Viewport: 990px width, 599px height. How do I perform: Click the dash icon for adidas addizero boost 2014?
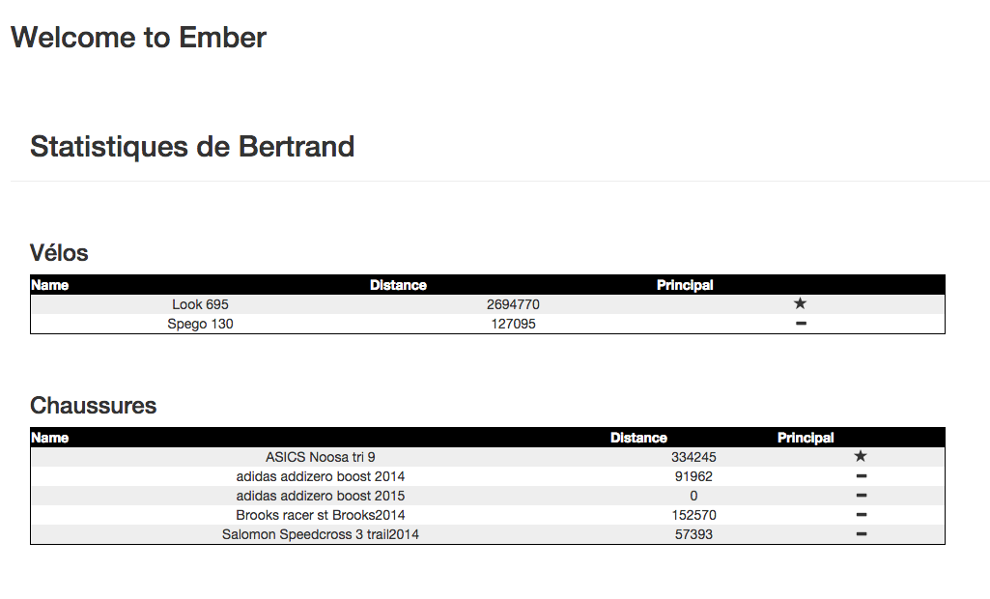point(861,476)
